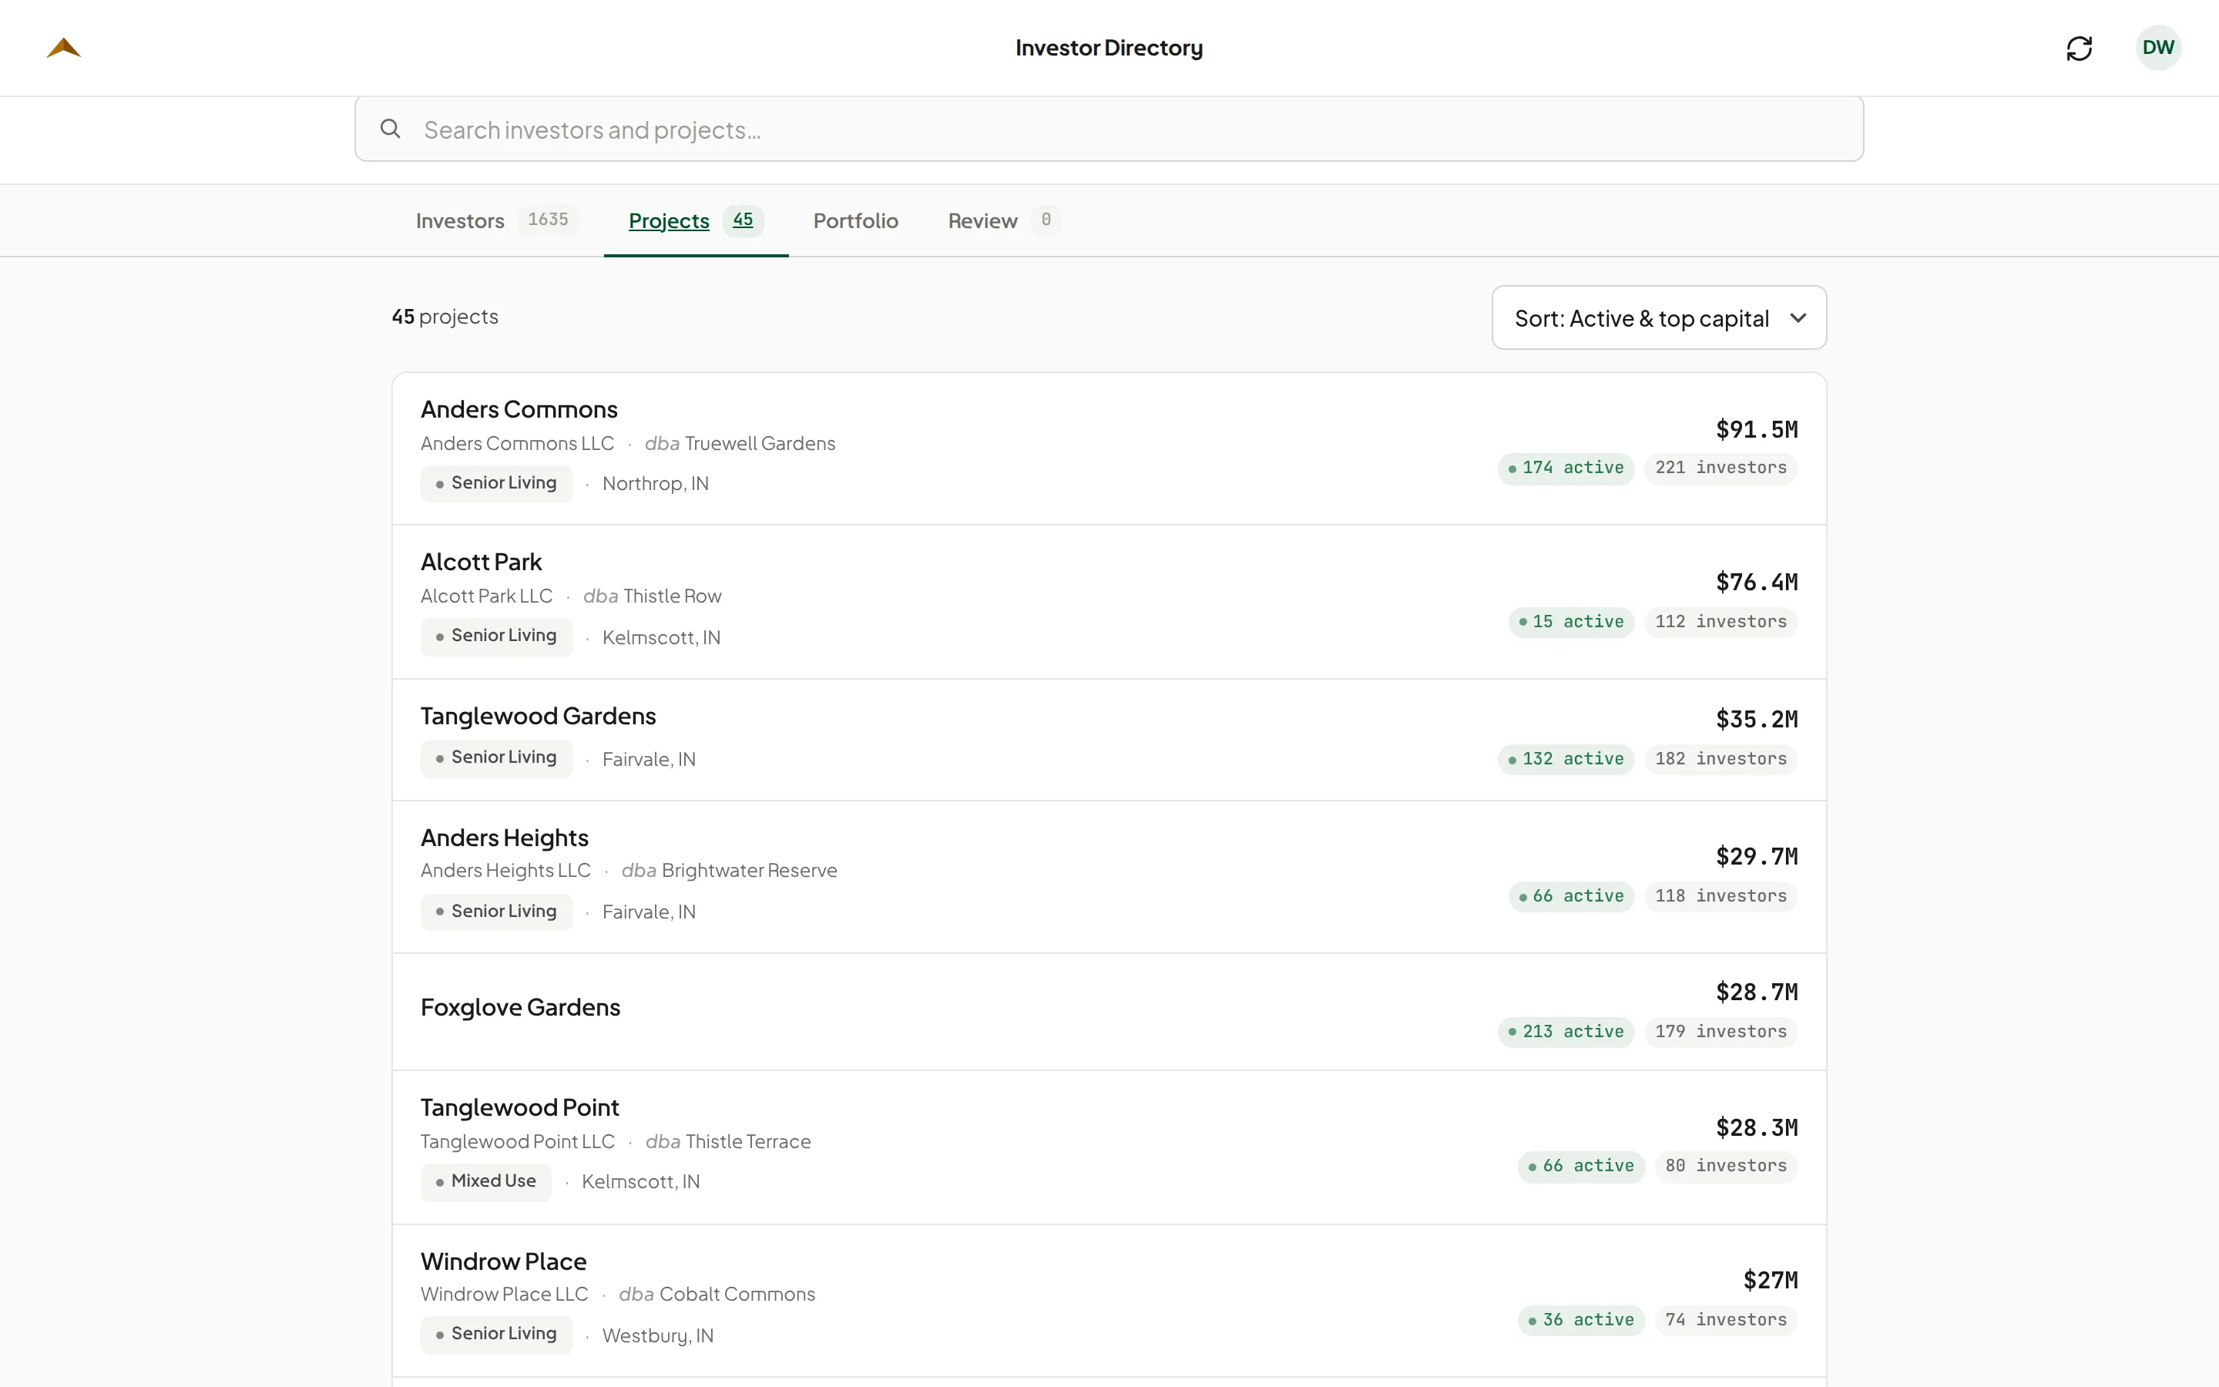This screenshot has height=1387, width=2219.
Task: Click the $28.7M capital amount
Action: pos(1756,992)
